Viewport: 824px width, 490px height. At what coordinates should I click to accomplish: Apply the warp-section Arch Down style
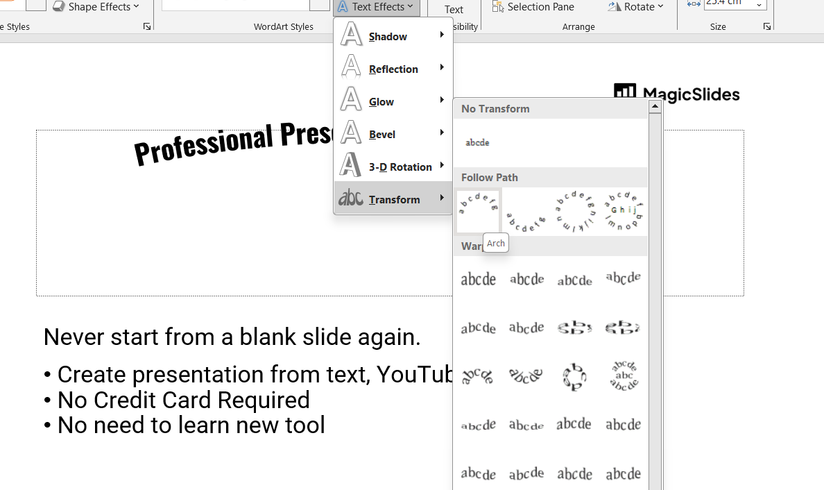pos(526,376)
